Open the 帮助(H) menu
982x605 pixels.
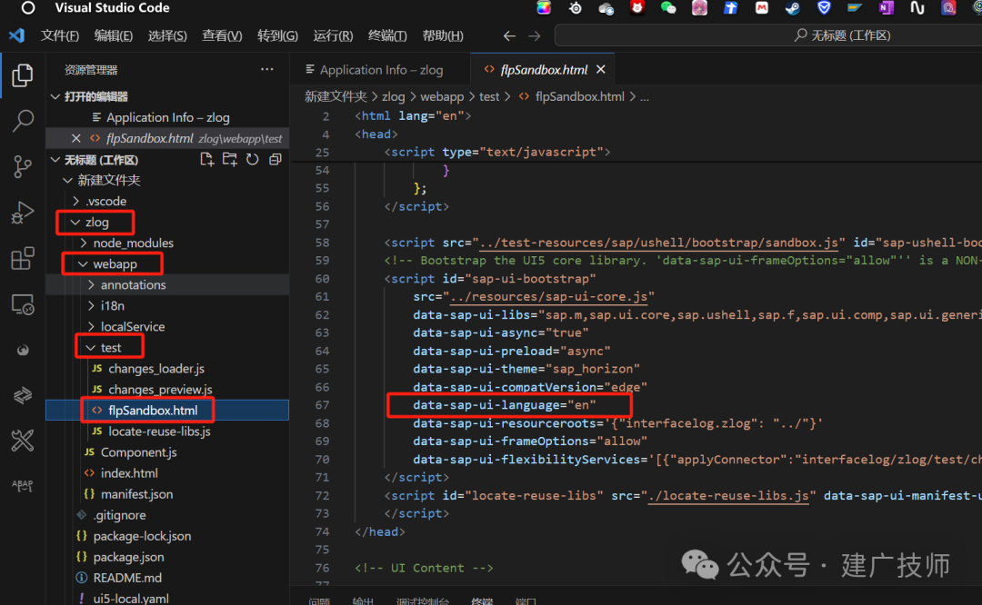pos(443,35)
